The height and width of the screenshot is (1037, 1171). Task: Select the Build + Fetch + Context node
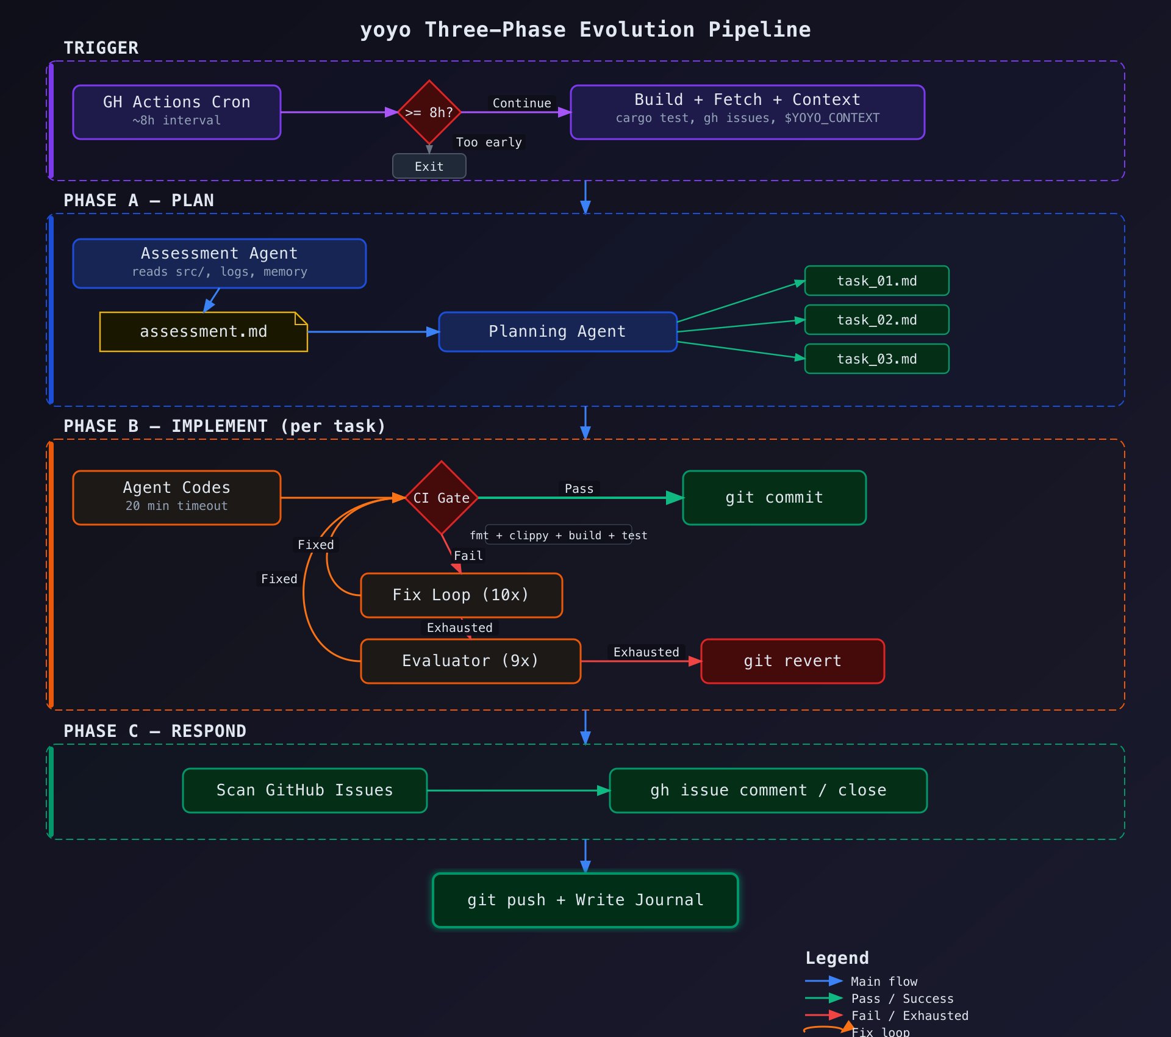click(748, 112)
